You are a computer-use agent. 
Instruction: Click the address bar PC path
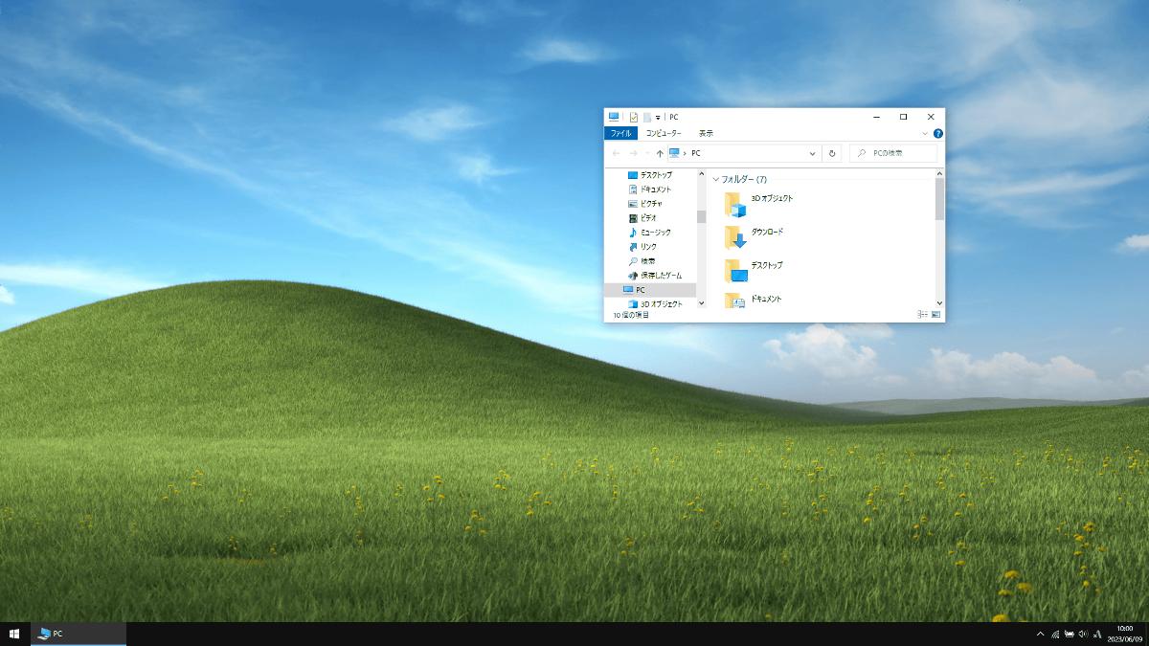(696, 153)
